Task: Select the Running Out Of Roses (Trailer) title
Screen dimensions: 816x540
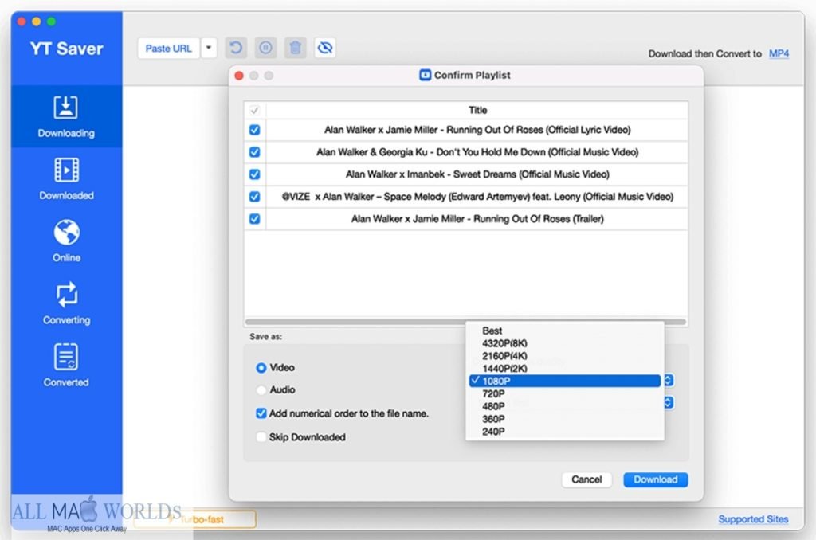Action: tap(477, 219)
